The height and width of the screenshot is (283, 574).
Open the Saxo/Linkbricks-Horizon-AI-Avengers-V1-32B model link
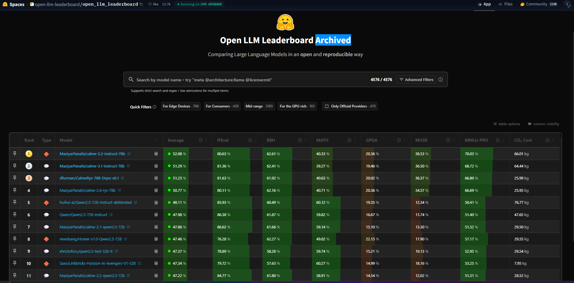click(x=98, y=263)
